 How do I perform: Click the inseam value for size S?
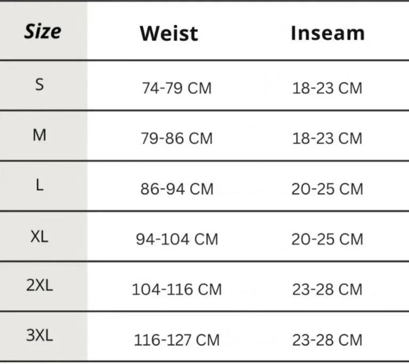coord(327,88)
